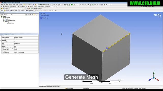Click the Zoom In magnifier icon
The height and width of the screenshot is (91, 163).
pyautogui.click(x=83, y=5)
